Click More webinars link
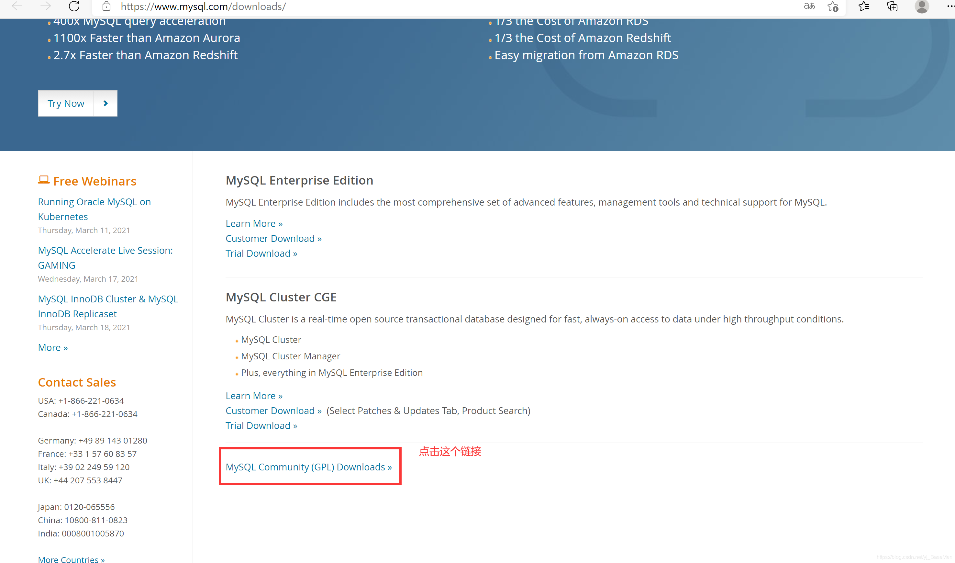Screen dimensions: 955x563 point(53,347)
